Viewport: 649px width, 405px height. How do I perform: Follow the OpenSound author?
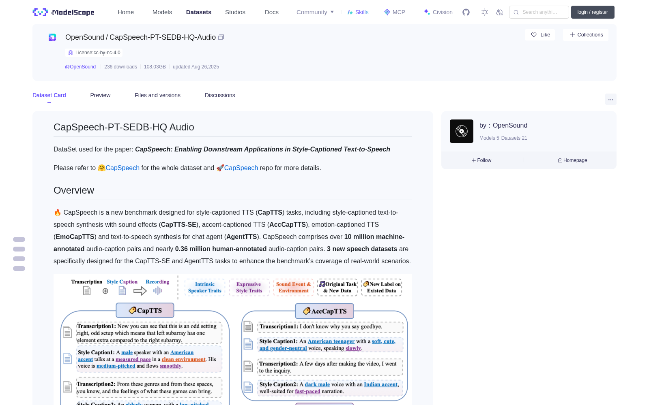pyautogui.click(x=481, y=160)
